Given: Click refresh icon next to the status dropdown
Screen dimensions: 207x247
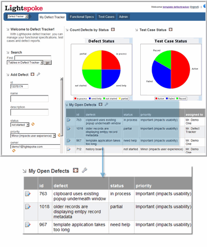Looking at the screenshot, I should pos(33,124).
